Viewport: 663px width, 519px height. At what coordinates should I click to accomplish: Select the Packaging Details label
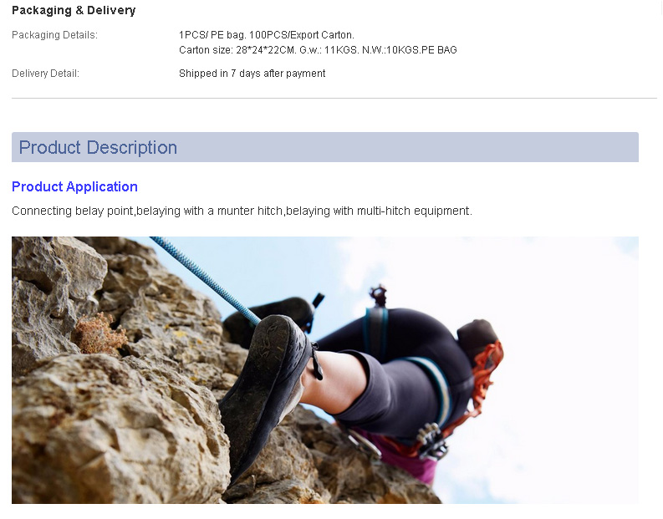(54, 35)
